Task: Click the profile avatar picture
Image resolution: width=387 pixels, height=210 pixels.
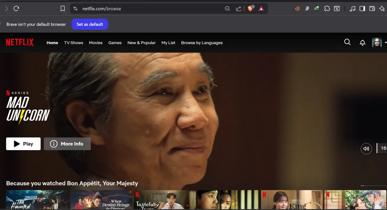Action: pyautogui.click(x=377, y=42)
